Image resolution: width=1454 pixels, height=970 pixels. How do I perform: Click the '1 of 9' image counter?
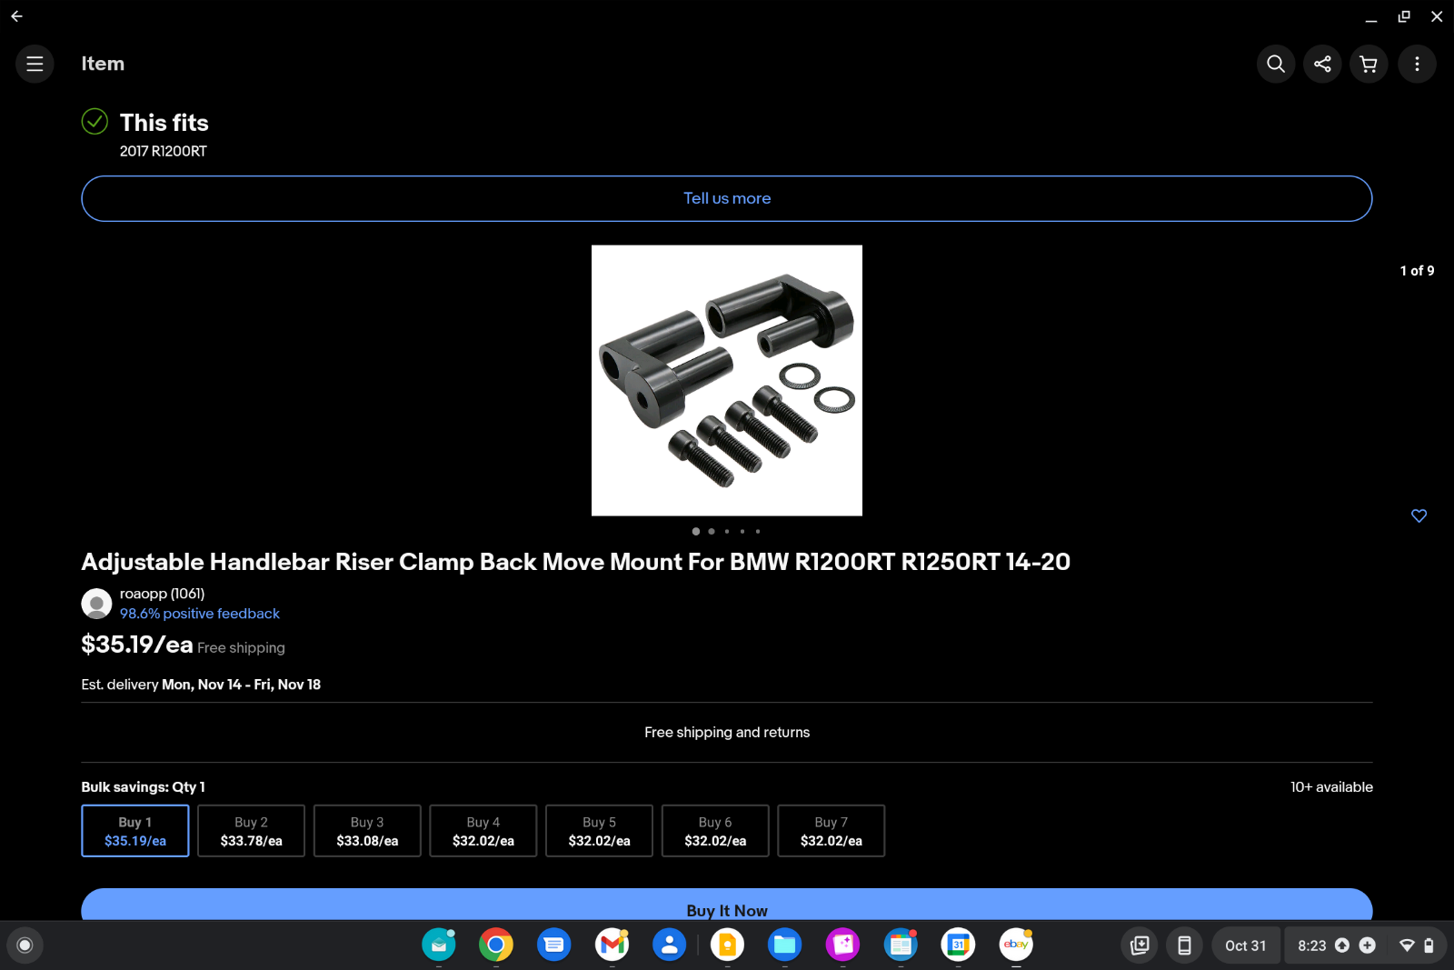[1417, 271]
